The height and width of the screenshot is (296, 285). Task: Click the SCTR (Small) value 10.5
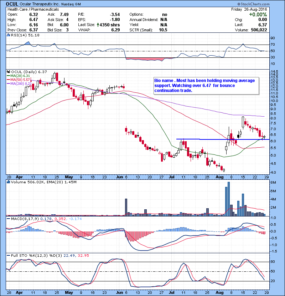click(163, 30)
